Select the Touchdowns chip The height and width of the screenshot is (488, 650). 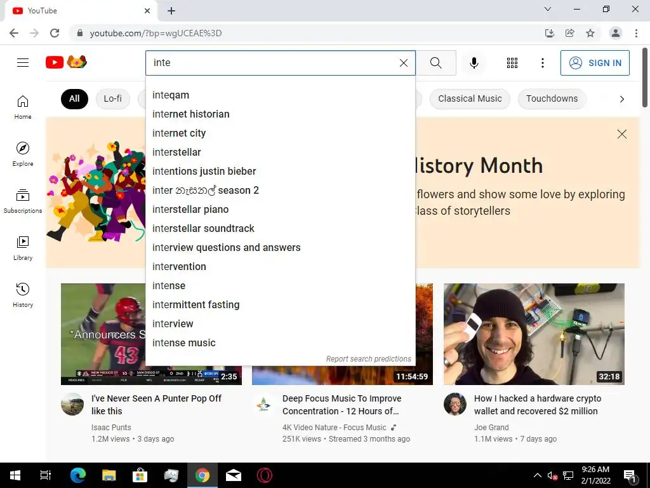[x=552, y=98]
